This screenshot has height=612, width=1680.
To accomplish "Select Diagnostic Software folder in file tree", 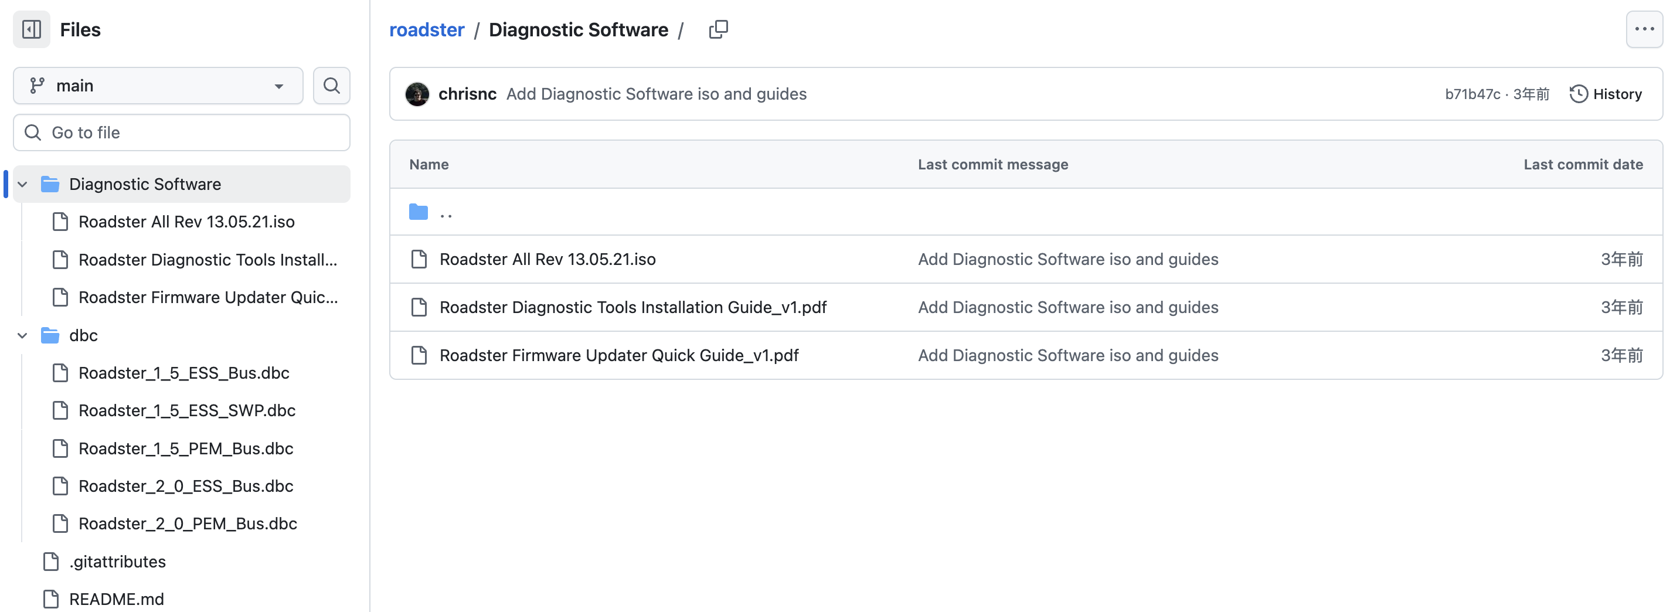I will click(x=182, y=184).
